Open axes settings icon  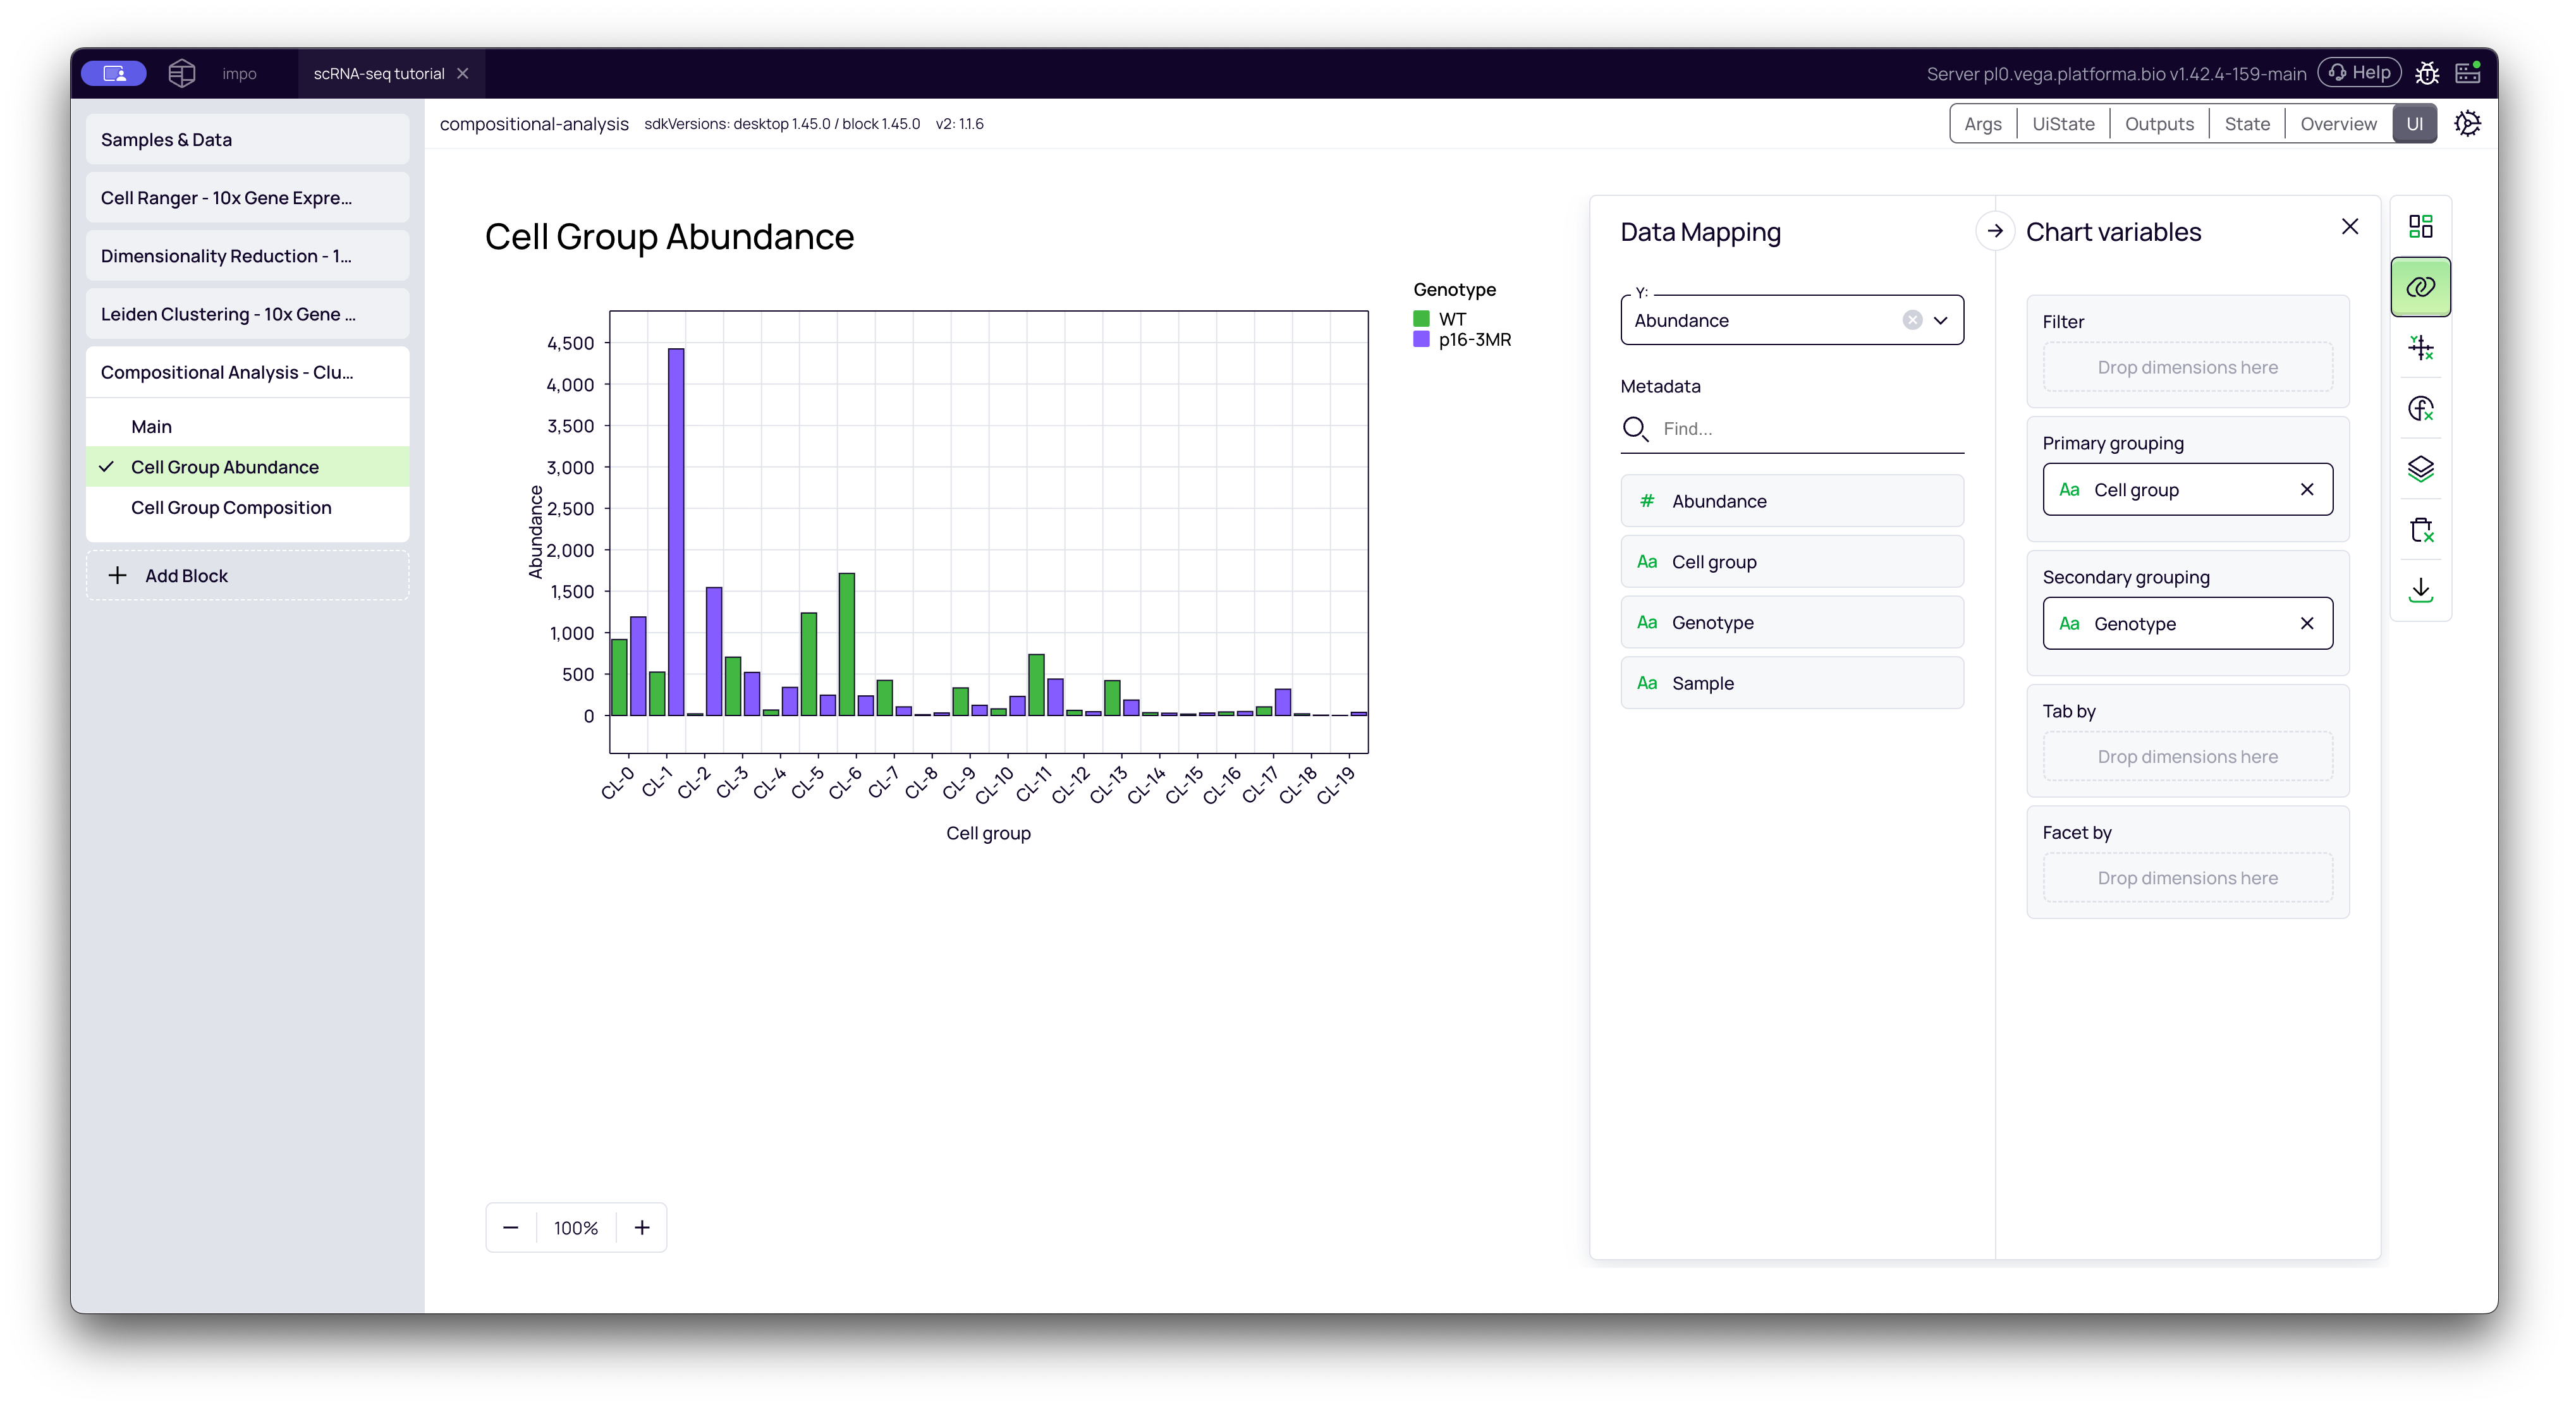click(x=2420, y=348)
